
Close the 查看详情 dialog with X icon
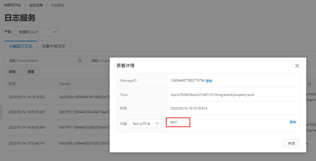297,66
